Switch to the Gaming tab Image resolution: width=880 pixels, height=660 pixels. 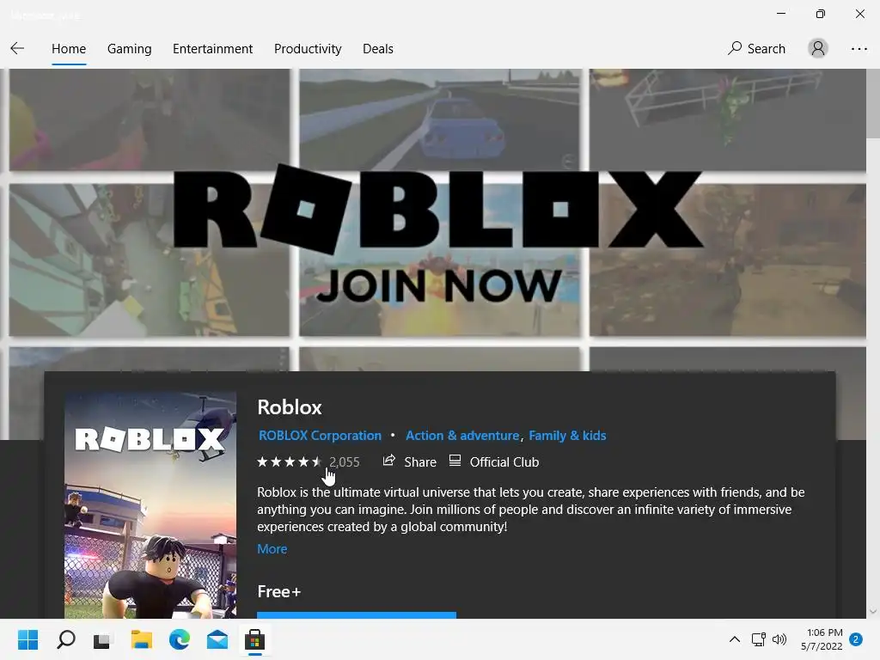(129, 49)
